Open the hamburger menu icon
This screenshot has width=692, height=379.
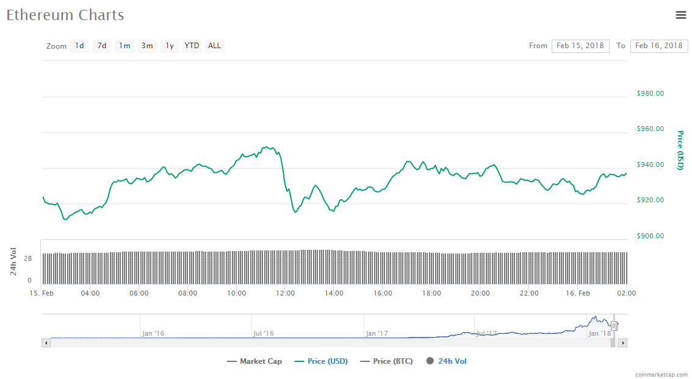[x=681, y=15]
